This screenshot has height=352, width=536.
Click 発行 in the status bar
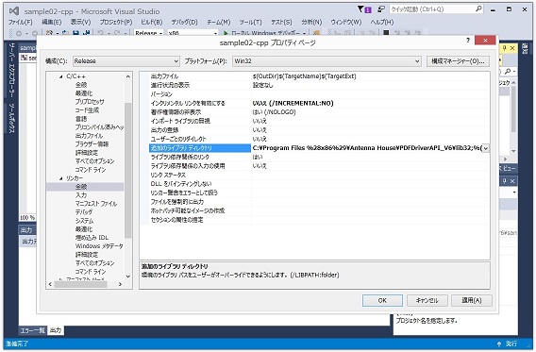click(511, 344)
